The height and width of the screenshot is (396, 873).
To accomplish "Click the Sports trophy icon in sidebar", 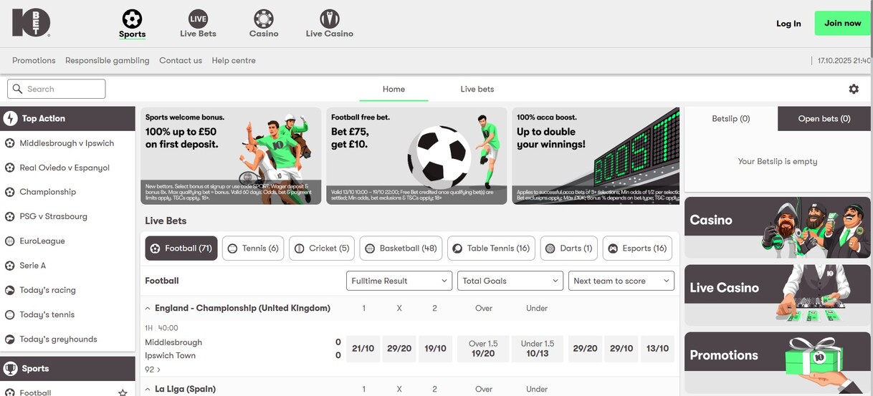I will [10, 369].
